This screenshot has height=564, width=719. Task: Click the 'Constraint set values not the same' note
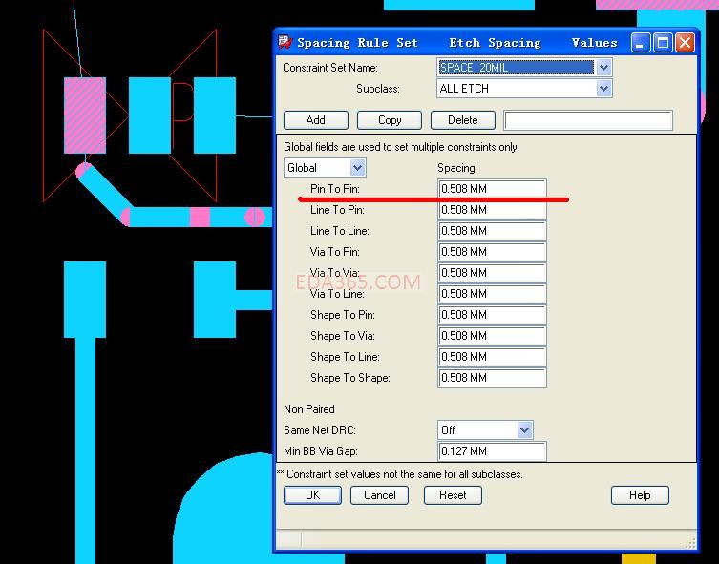[400, 474]
